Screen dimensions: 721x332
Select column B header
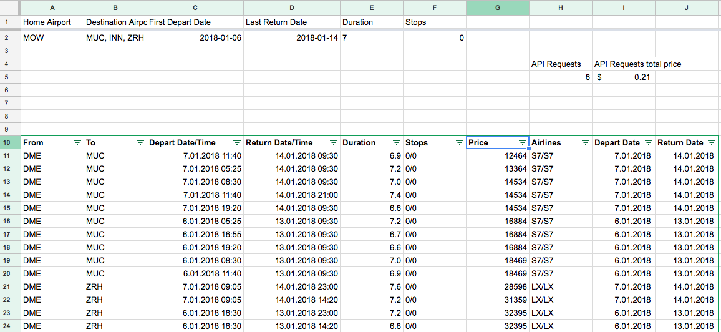pos(115,7)
